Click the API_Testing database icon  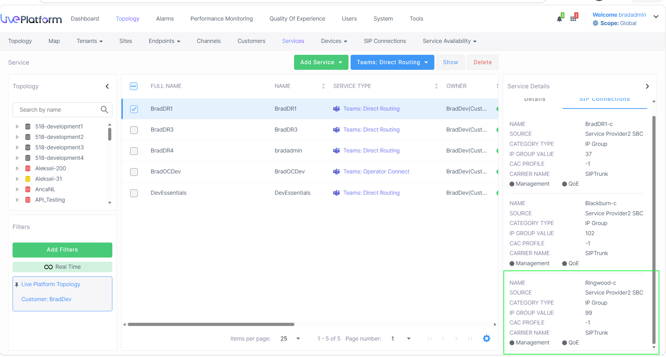[28, 200]
